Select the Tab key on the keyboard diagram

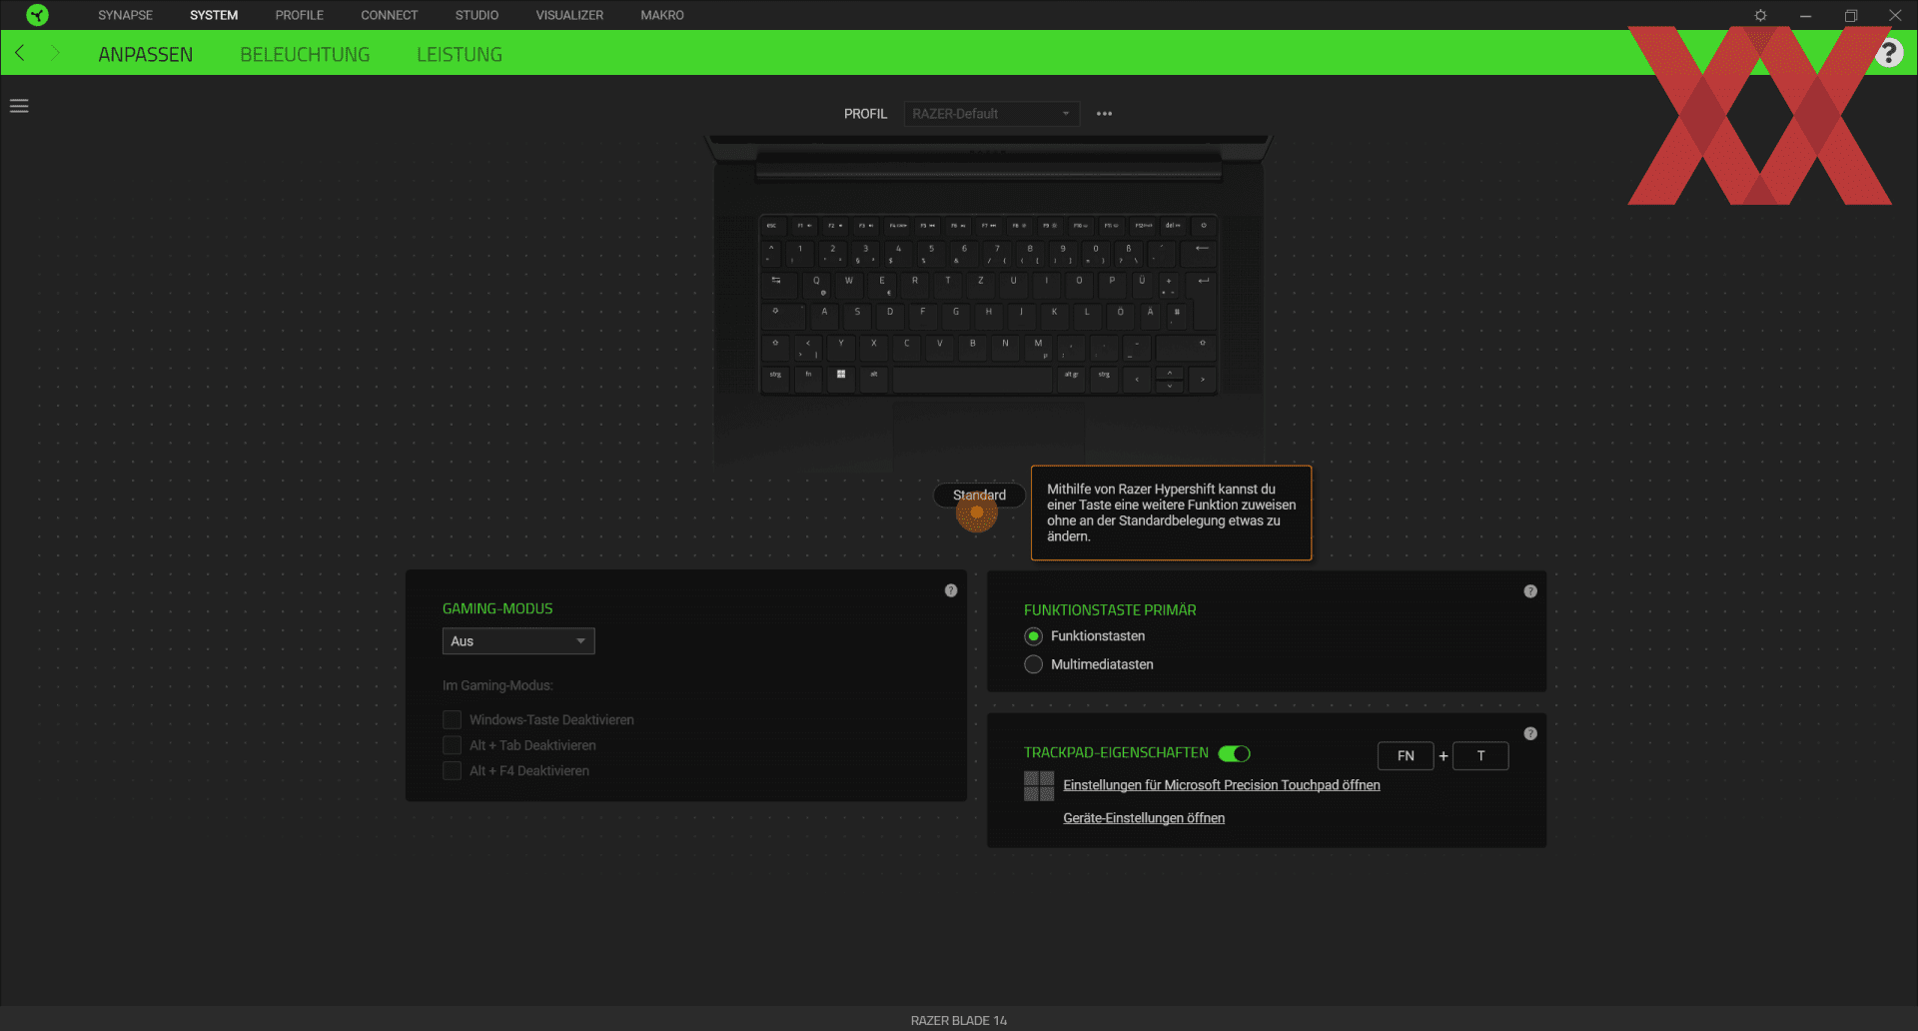tap(778, 284)
